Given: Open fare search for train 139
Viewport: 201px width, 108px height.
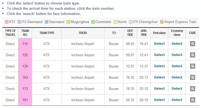Looking at the screenshot, I should click(193, 66).
